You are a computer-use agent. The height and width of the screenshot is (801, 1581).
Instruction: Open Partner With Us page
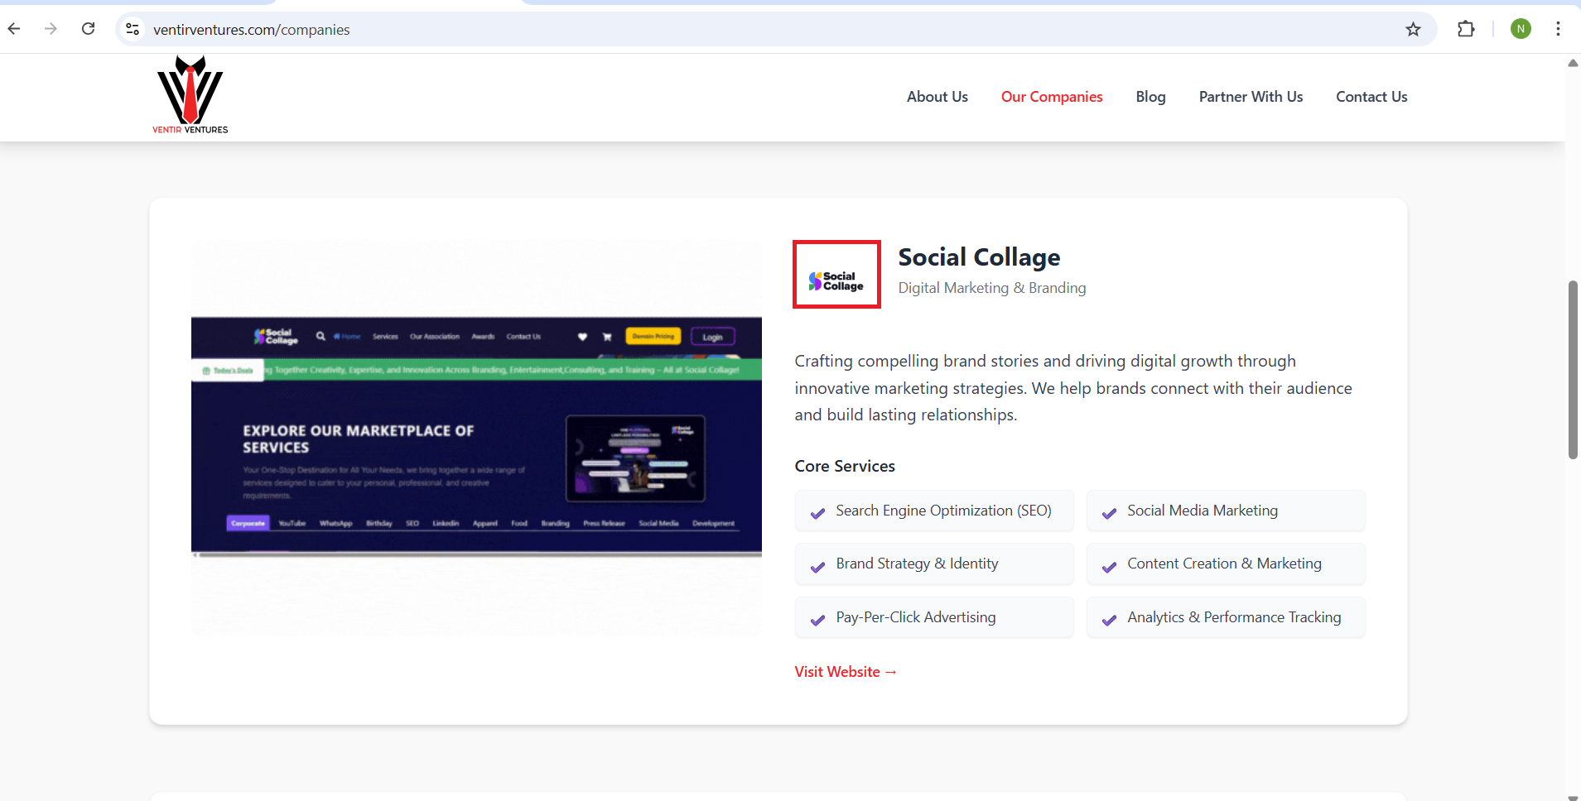[1251, 97]
